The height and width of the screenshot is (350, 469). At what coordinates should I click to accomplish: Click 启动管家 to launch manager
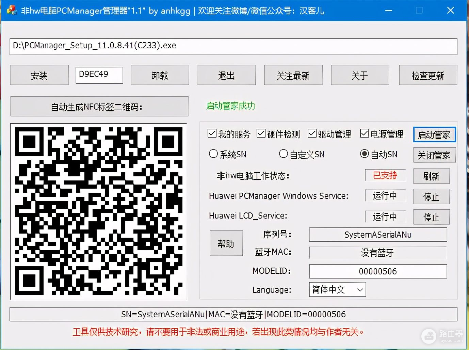434,135
